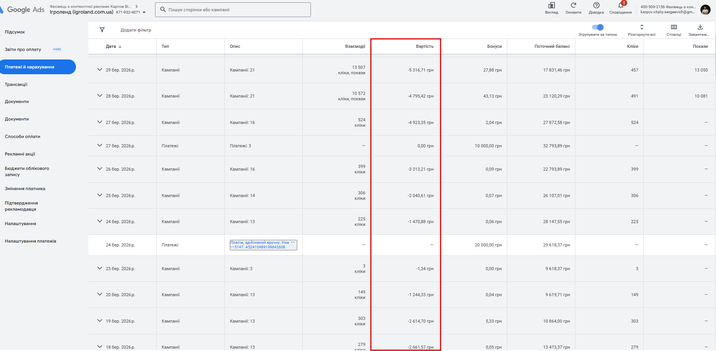716x351 pixels.
Task: Expand the manager account breadcrumb chevron
Action: 137,6
